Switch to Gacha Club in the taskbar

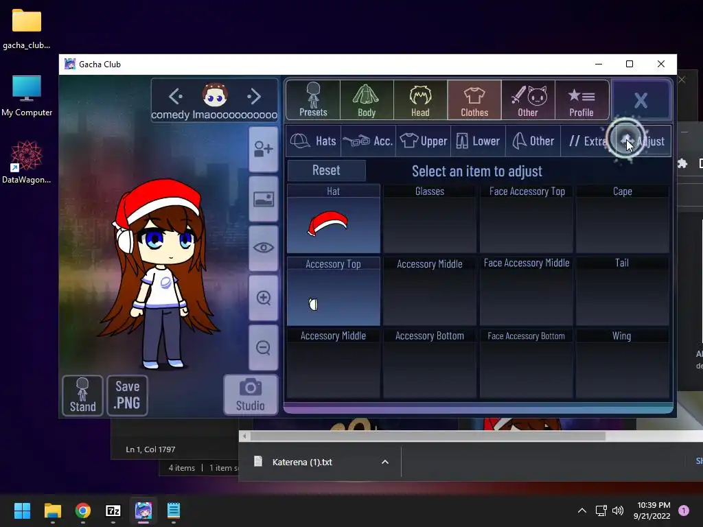coord(143,511)
